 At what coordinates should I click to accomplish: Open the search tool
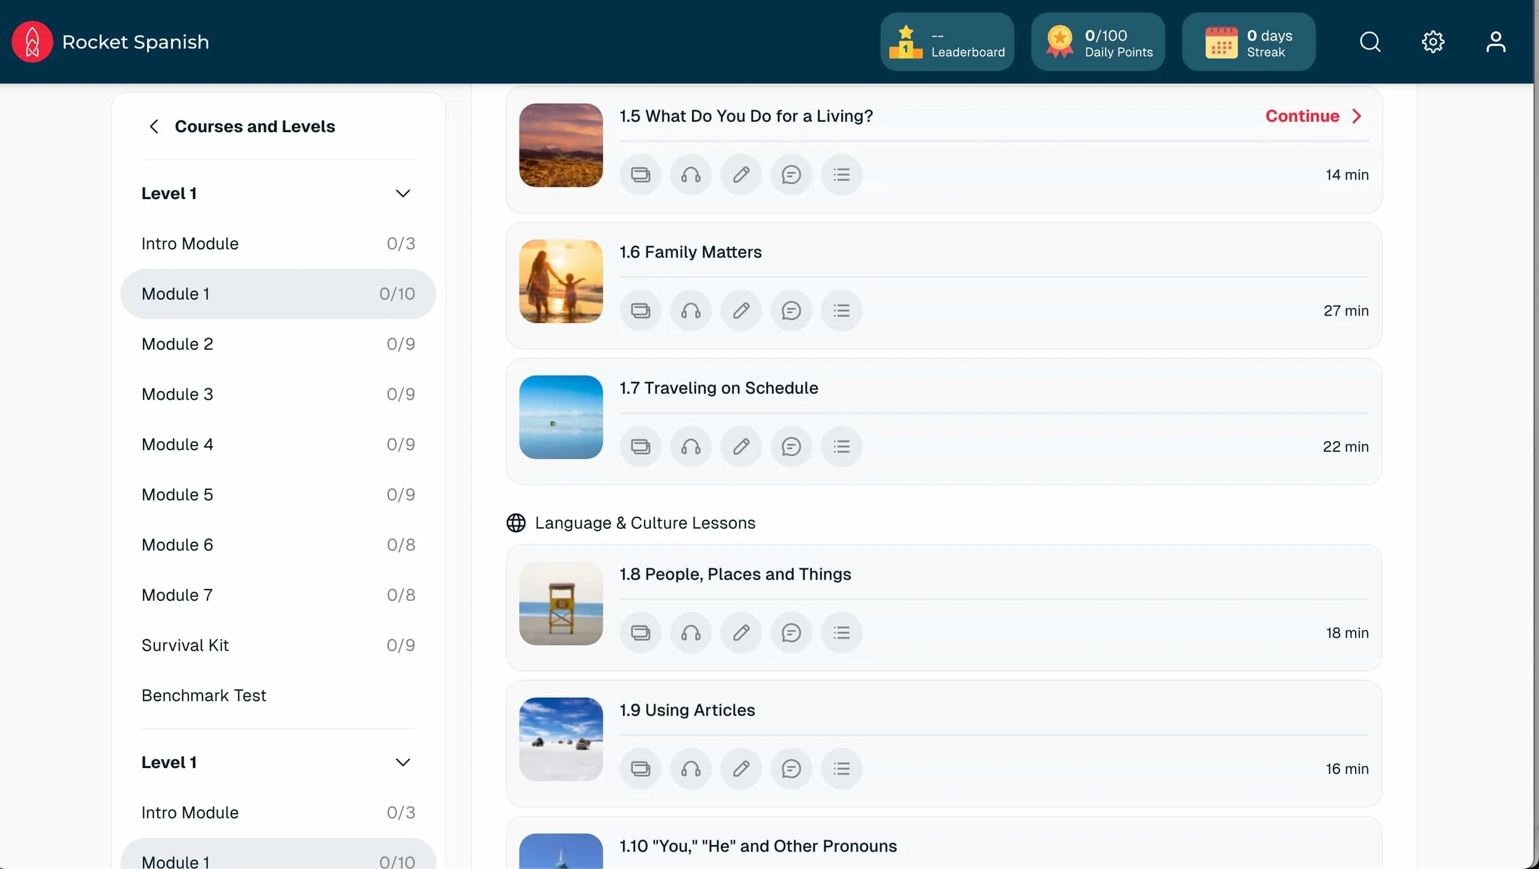click(x=1371, y=41)
